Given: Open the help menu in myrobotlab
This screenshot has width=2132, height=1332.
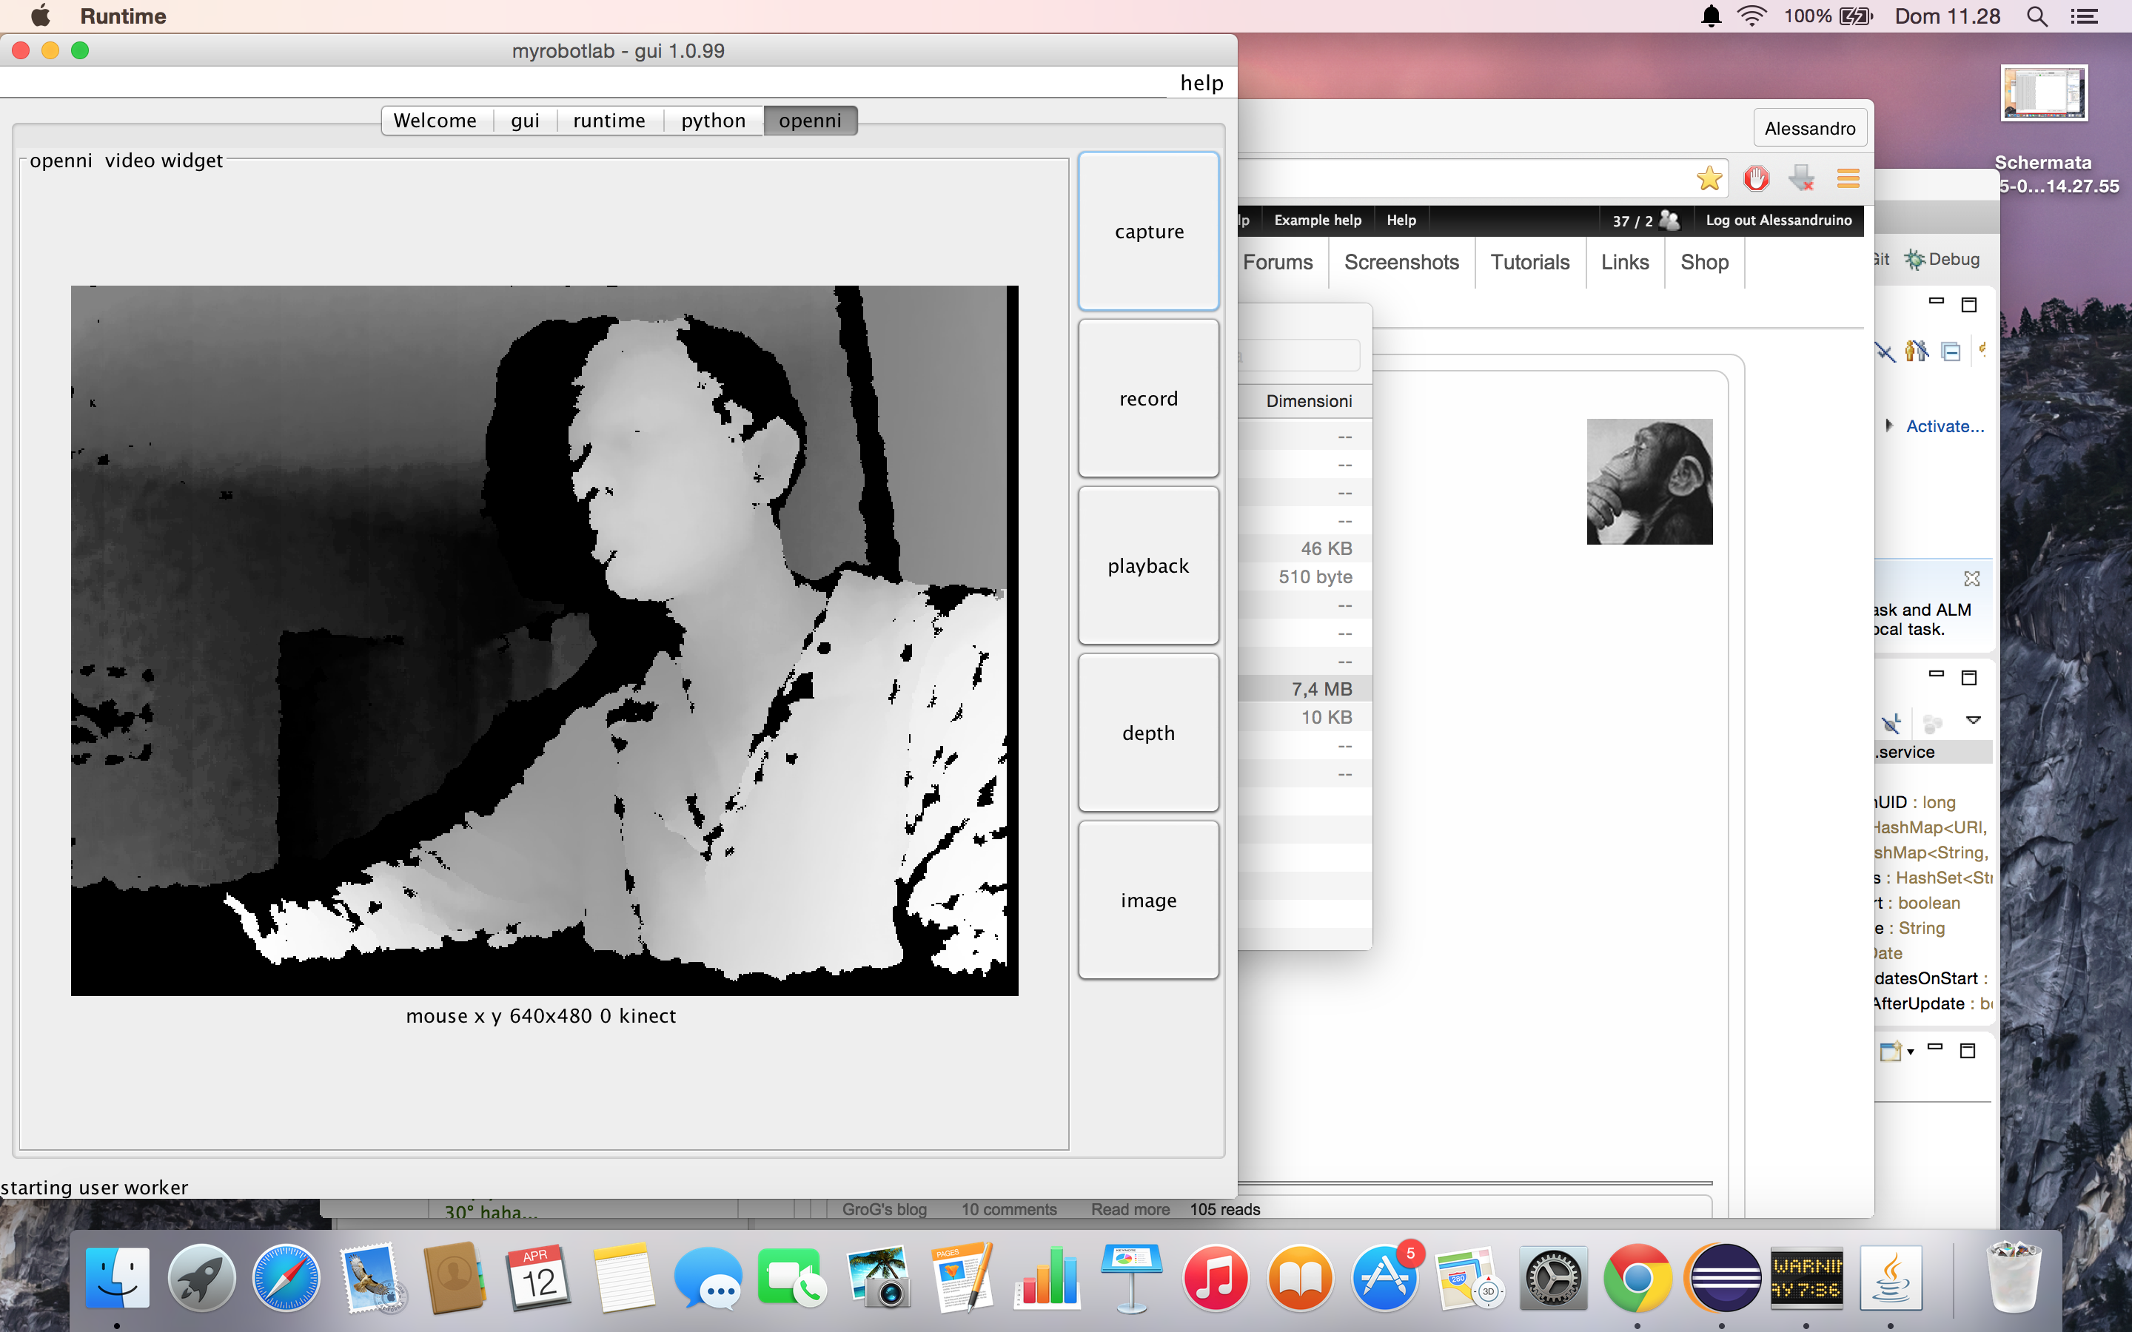Looking at the screenshot, I should coord(1201,83).
